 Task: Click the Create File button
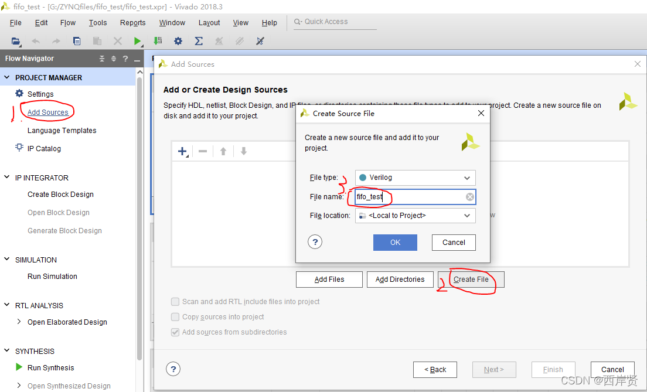(x=471, y=279)
